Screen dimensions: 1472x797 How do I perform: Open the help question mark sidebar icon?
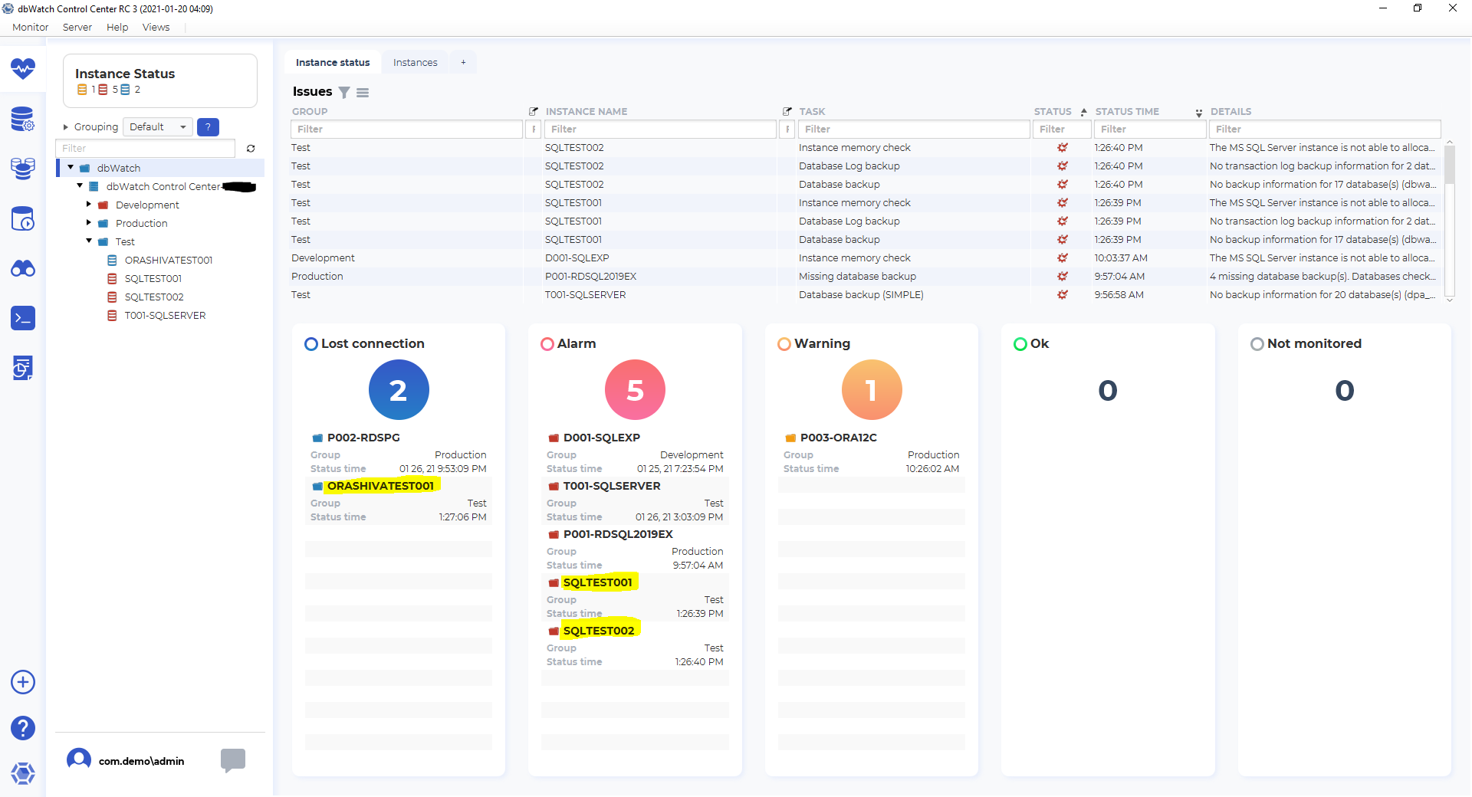pos(23,728)
